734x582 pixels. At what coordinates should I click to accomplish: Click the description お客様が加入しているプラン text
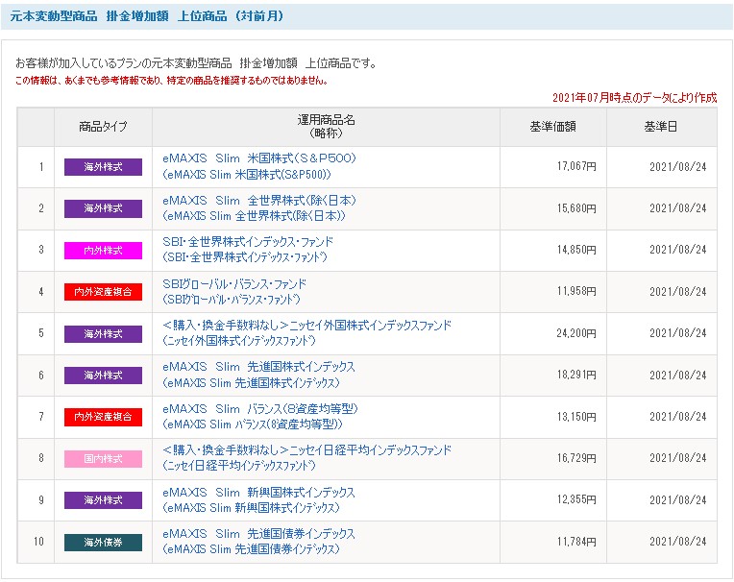pos(196,63)
